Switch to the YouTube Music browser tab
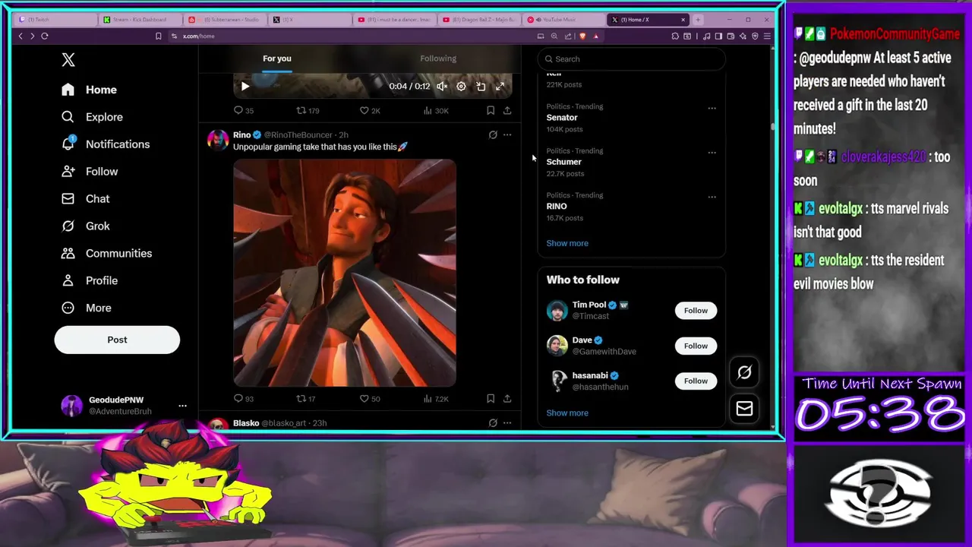This screenshot has height=547, width=972. (x=563, y=20)
